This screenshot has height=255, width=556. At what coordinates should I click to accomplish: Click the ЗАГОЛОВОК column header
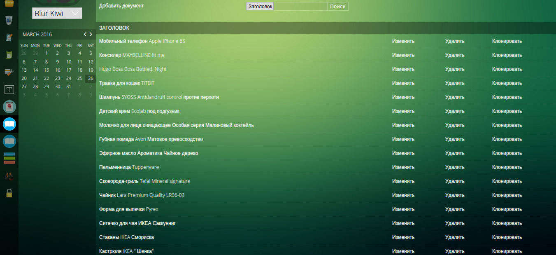[x=114, y=28]
